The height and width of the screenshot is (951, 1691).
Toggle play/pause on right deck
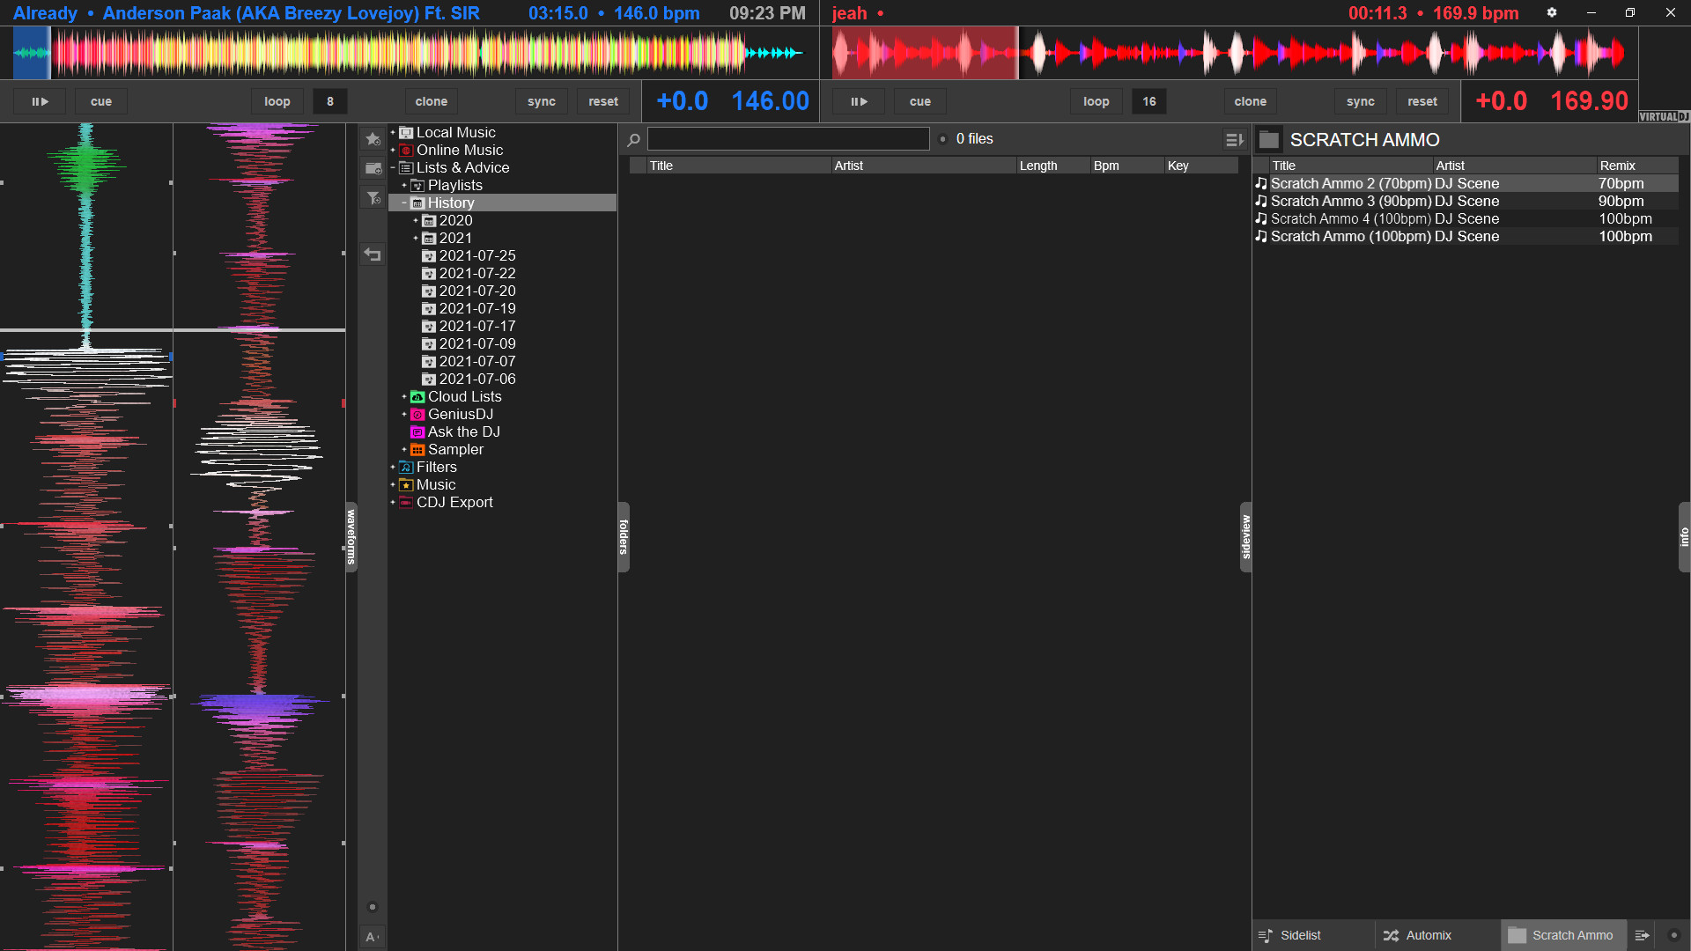[859, 101]
